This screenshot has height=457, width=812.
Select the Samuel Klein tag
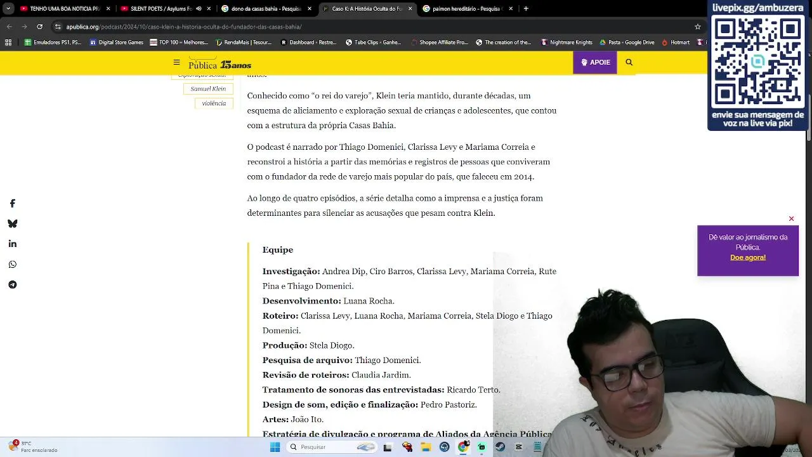pyautogui.click(x=208, y=89)
